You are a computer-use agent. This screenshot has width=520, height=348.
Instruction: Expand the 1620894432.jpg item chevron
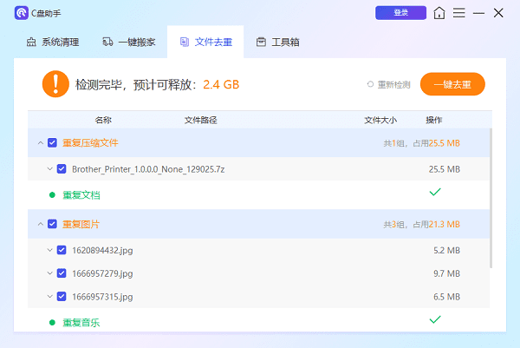pyautogui.click(x=49, y=250)
